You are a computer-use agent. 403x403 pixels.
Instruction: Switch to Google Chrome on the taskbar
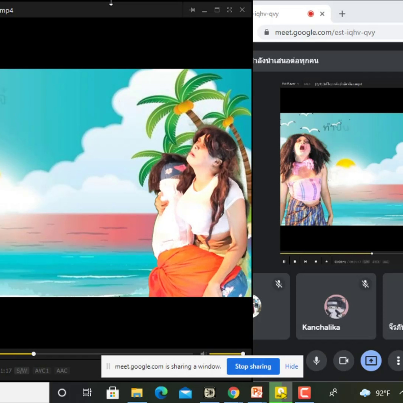(233, 393)
